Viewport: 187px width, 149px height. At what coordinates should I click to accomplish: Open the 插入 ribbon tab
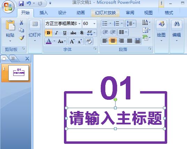click(x=44, y=13)
